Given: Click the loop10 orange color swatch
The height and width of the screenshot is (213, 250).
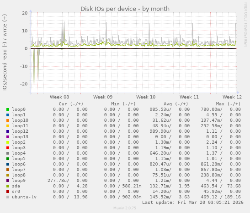Looking at the screenshot, I should click(8, 120).
